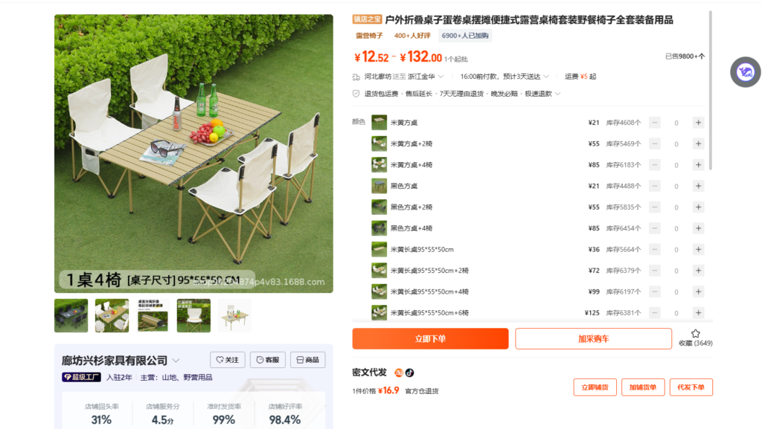Click the TikTok icon beside 密文代发
Viewport: 762px width, 429px height.
click(x=410, y=372)
